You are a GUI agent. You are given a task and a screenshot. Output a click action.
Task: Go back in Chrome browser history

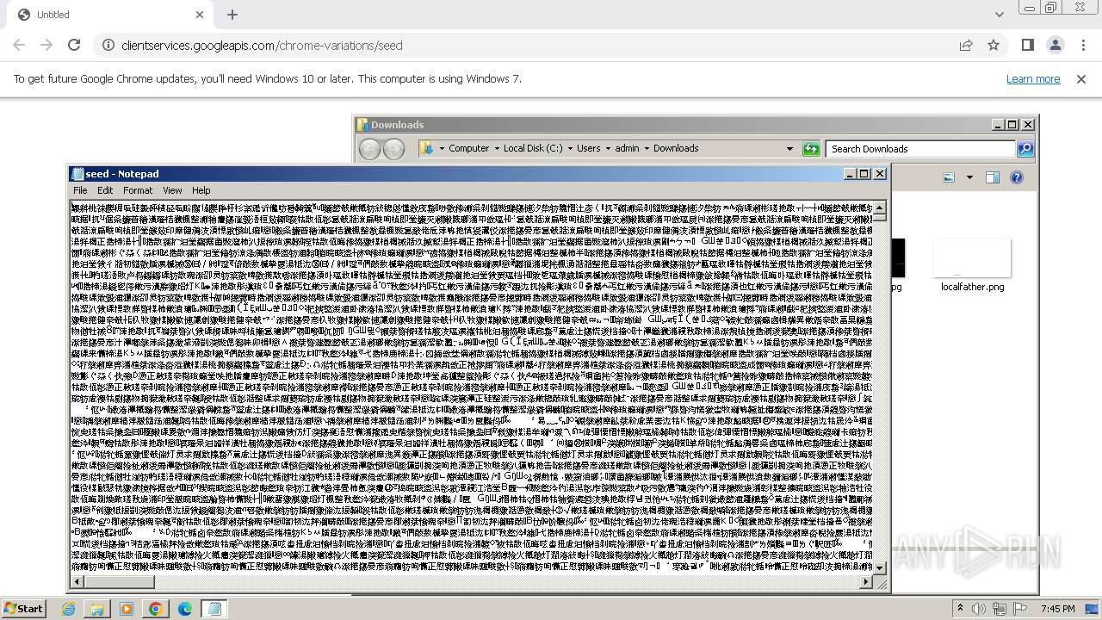(x=19, y=45)
